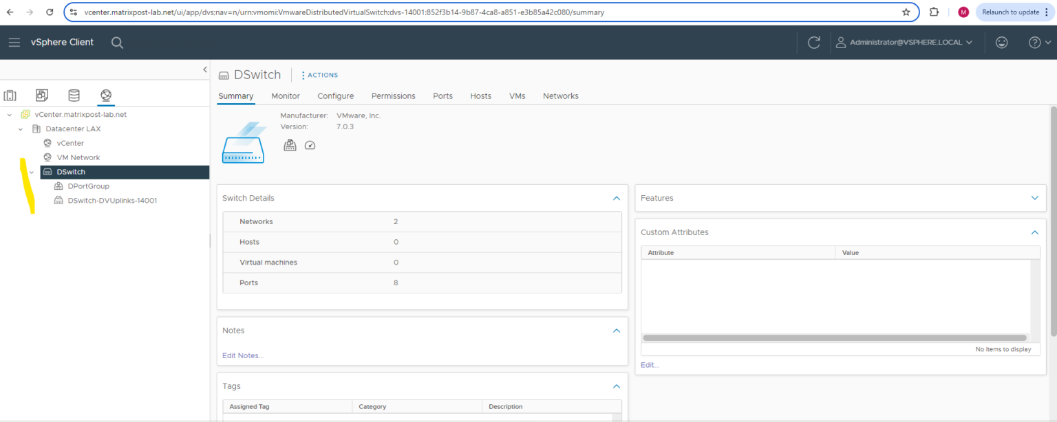Switch to the Monitor tab
The width and height of the screenshot is (1057, 422).
[x=286, y=96]
